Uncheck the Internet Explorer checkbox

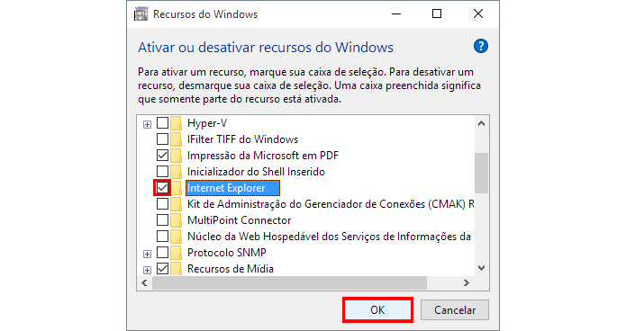point(162,188)
